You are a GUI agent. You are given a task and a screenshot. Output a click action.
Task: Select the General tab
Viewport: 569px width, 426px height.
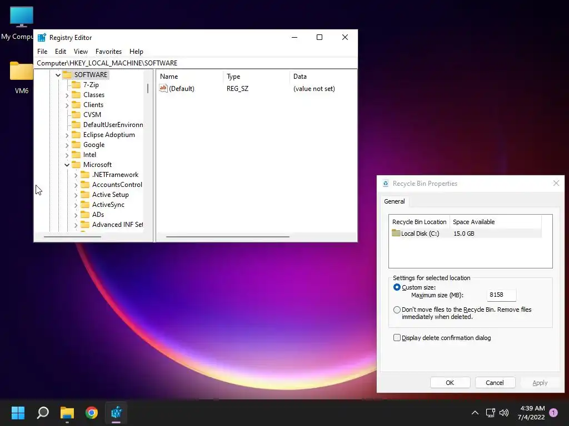tap(395, 201)
